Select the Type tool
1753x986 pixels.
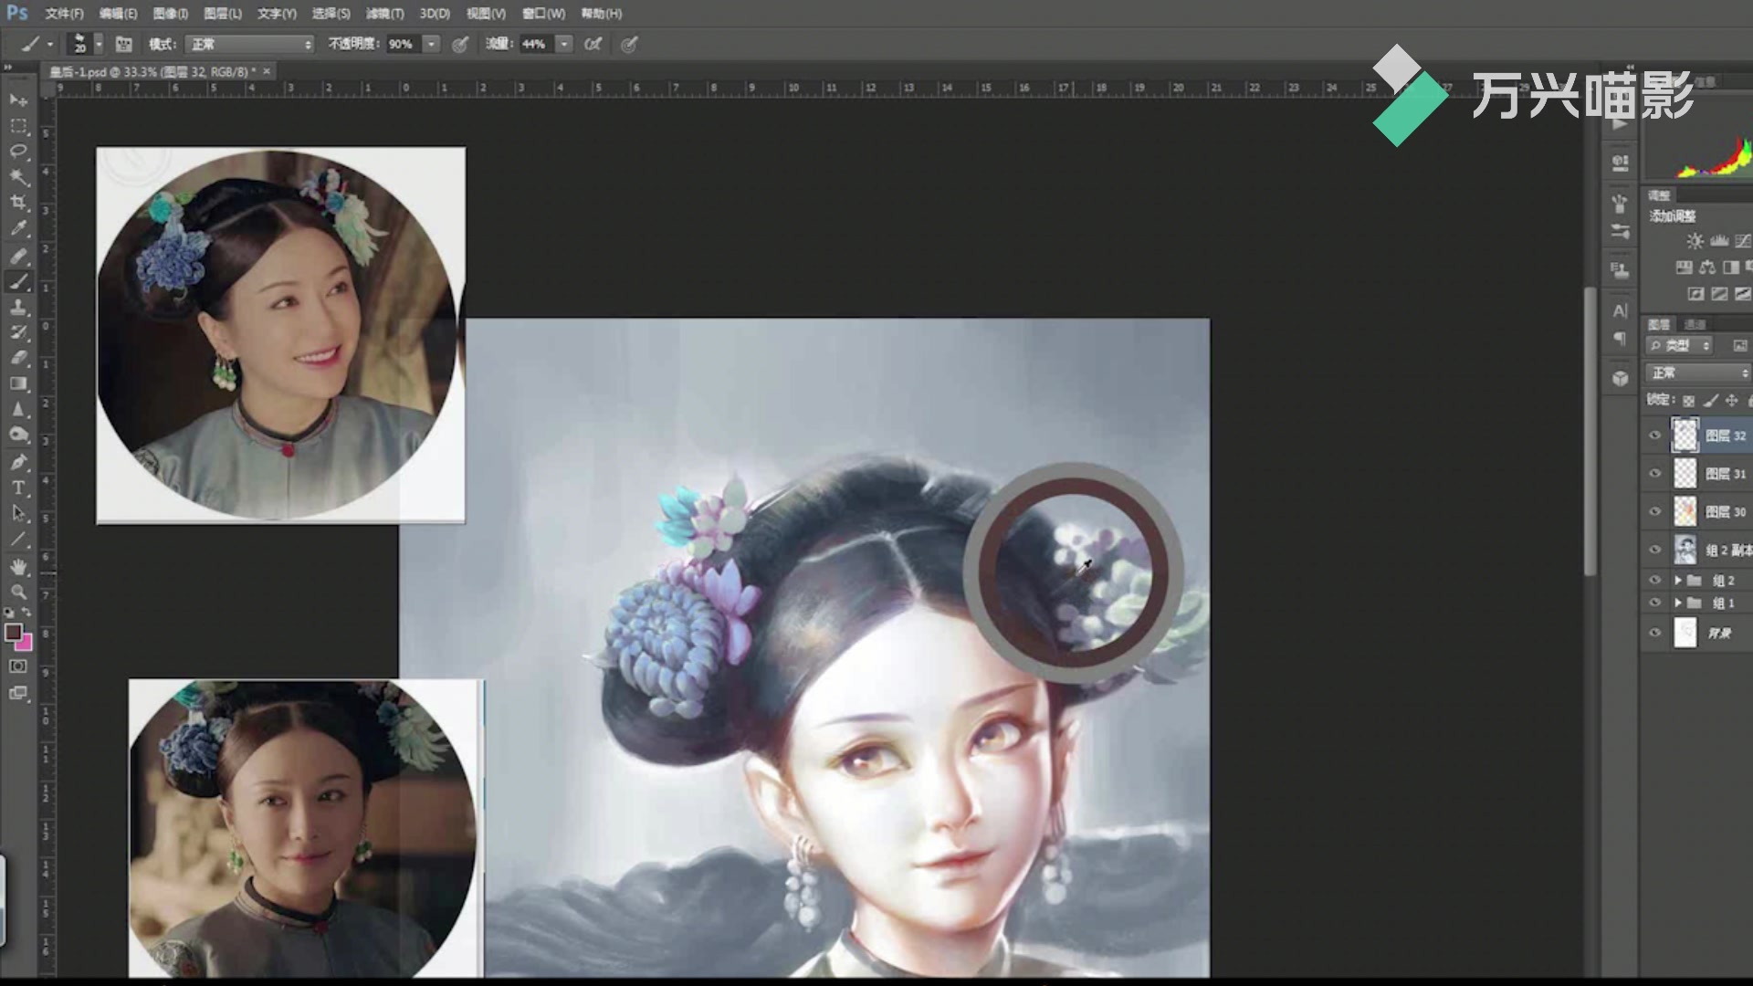click(x=18, y=488)
